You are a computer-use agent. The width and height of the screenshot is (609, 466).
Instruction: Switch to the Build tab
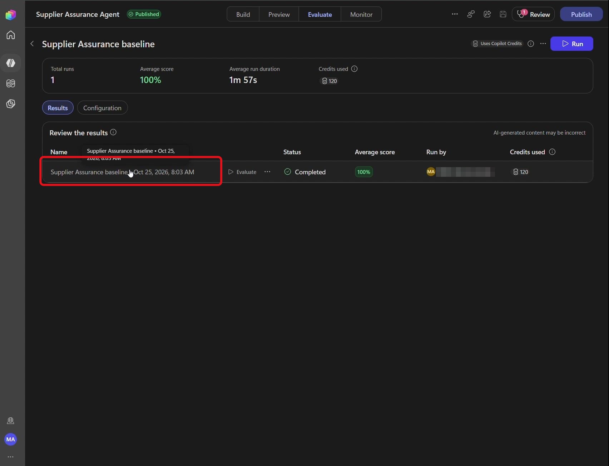(x=243, y=14)
